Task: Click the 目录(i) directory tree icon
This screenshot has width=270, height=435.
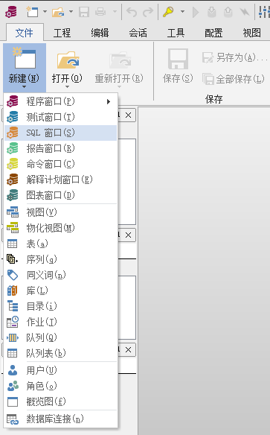Action: click(13, 306)
